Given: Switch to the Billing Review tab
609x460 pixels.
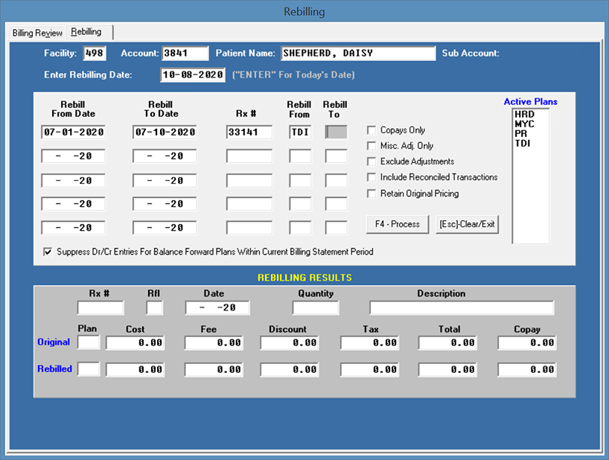Looking at the screenshot, I should (37, 33).
